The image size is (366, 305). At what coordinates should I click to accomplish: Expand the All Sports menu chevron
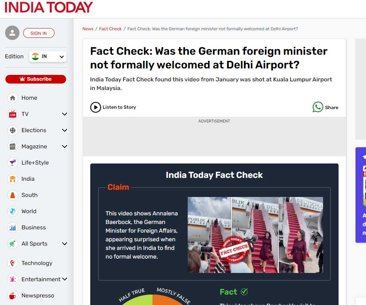point(64,244)
